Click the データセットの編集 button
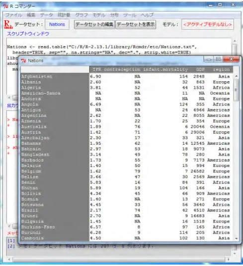243x266 pixels. (x=94, y=24)
